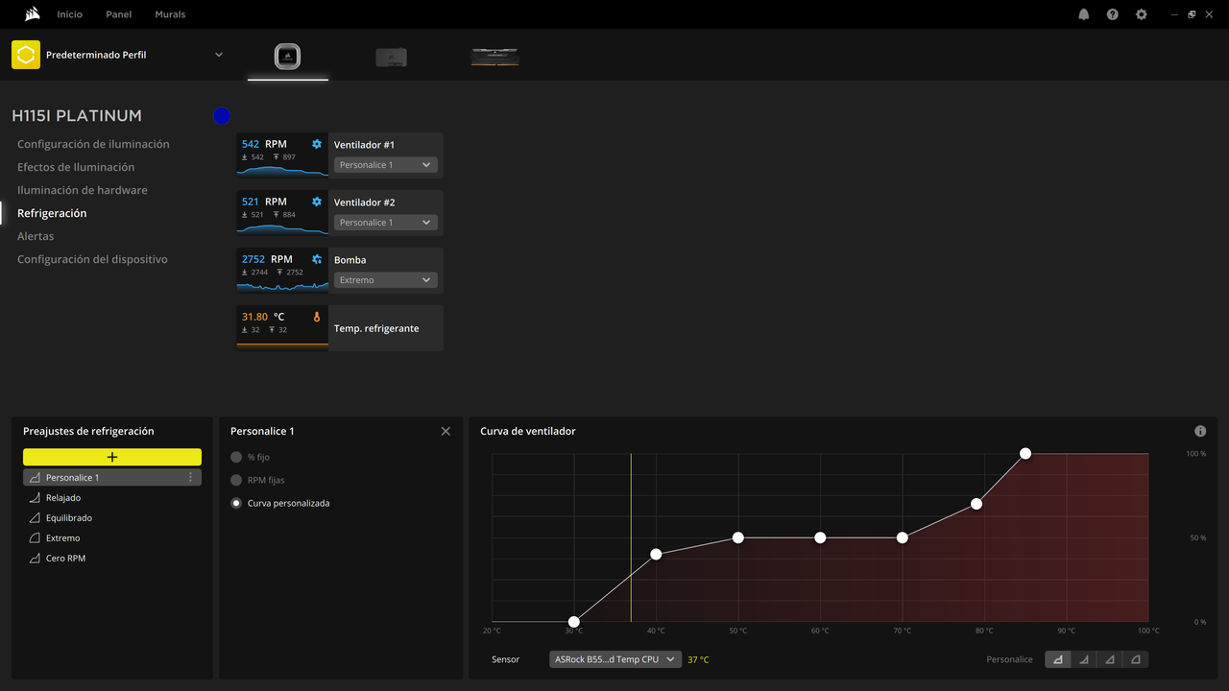Click the yellow profile hexagon icon
1229x691 pixels.
(26, 55)
